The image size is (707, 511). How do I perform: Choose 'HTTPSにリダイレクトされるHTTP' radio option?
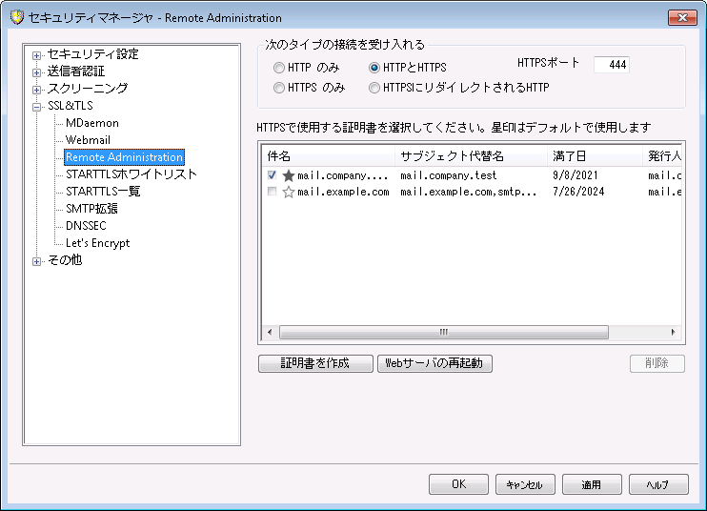(374, 89)
